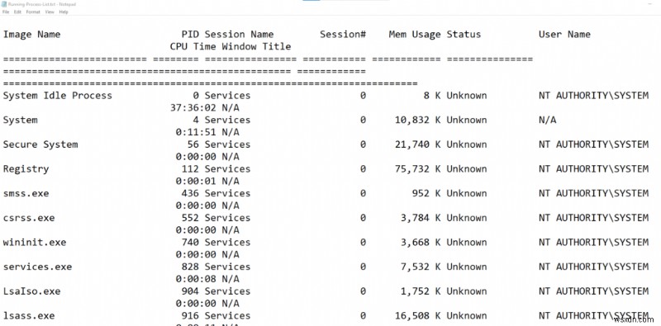Click the '3,784 K' memory value
Viewport: 661px width, 326px height.
[421, 218]
